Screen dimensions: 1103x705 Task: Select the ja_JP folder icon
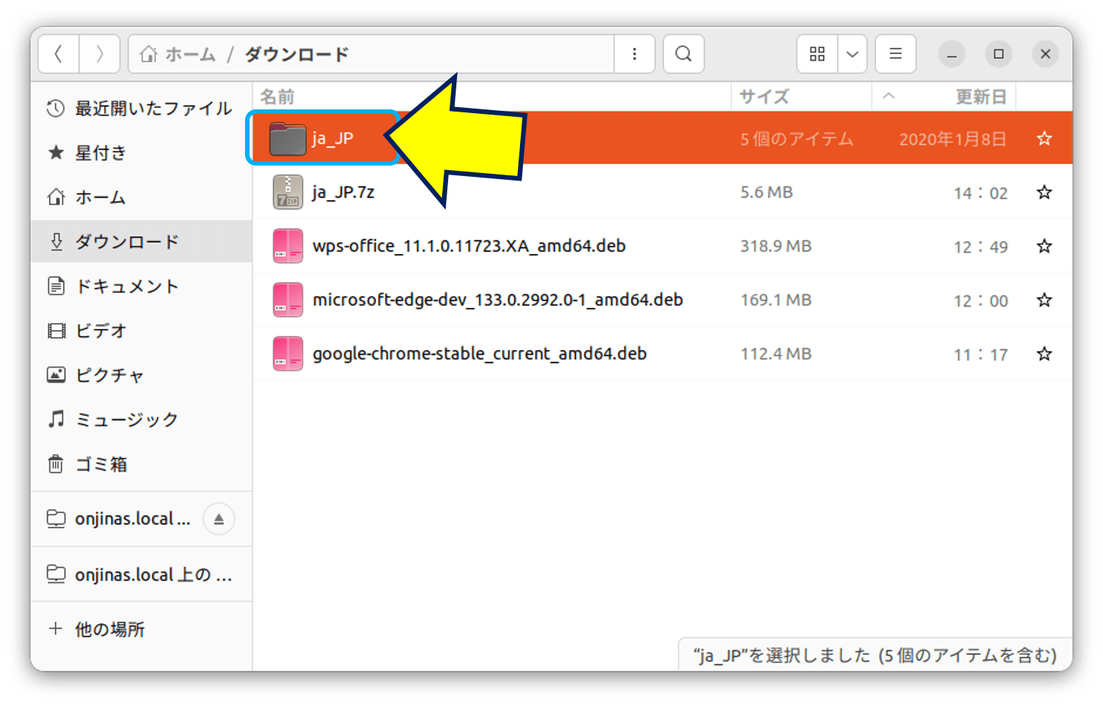coord(288,139)
